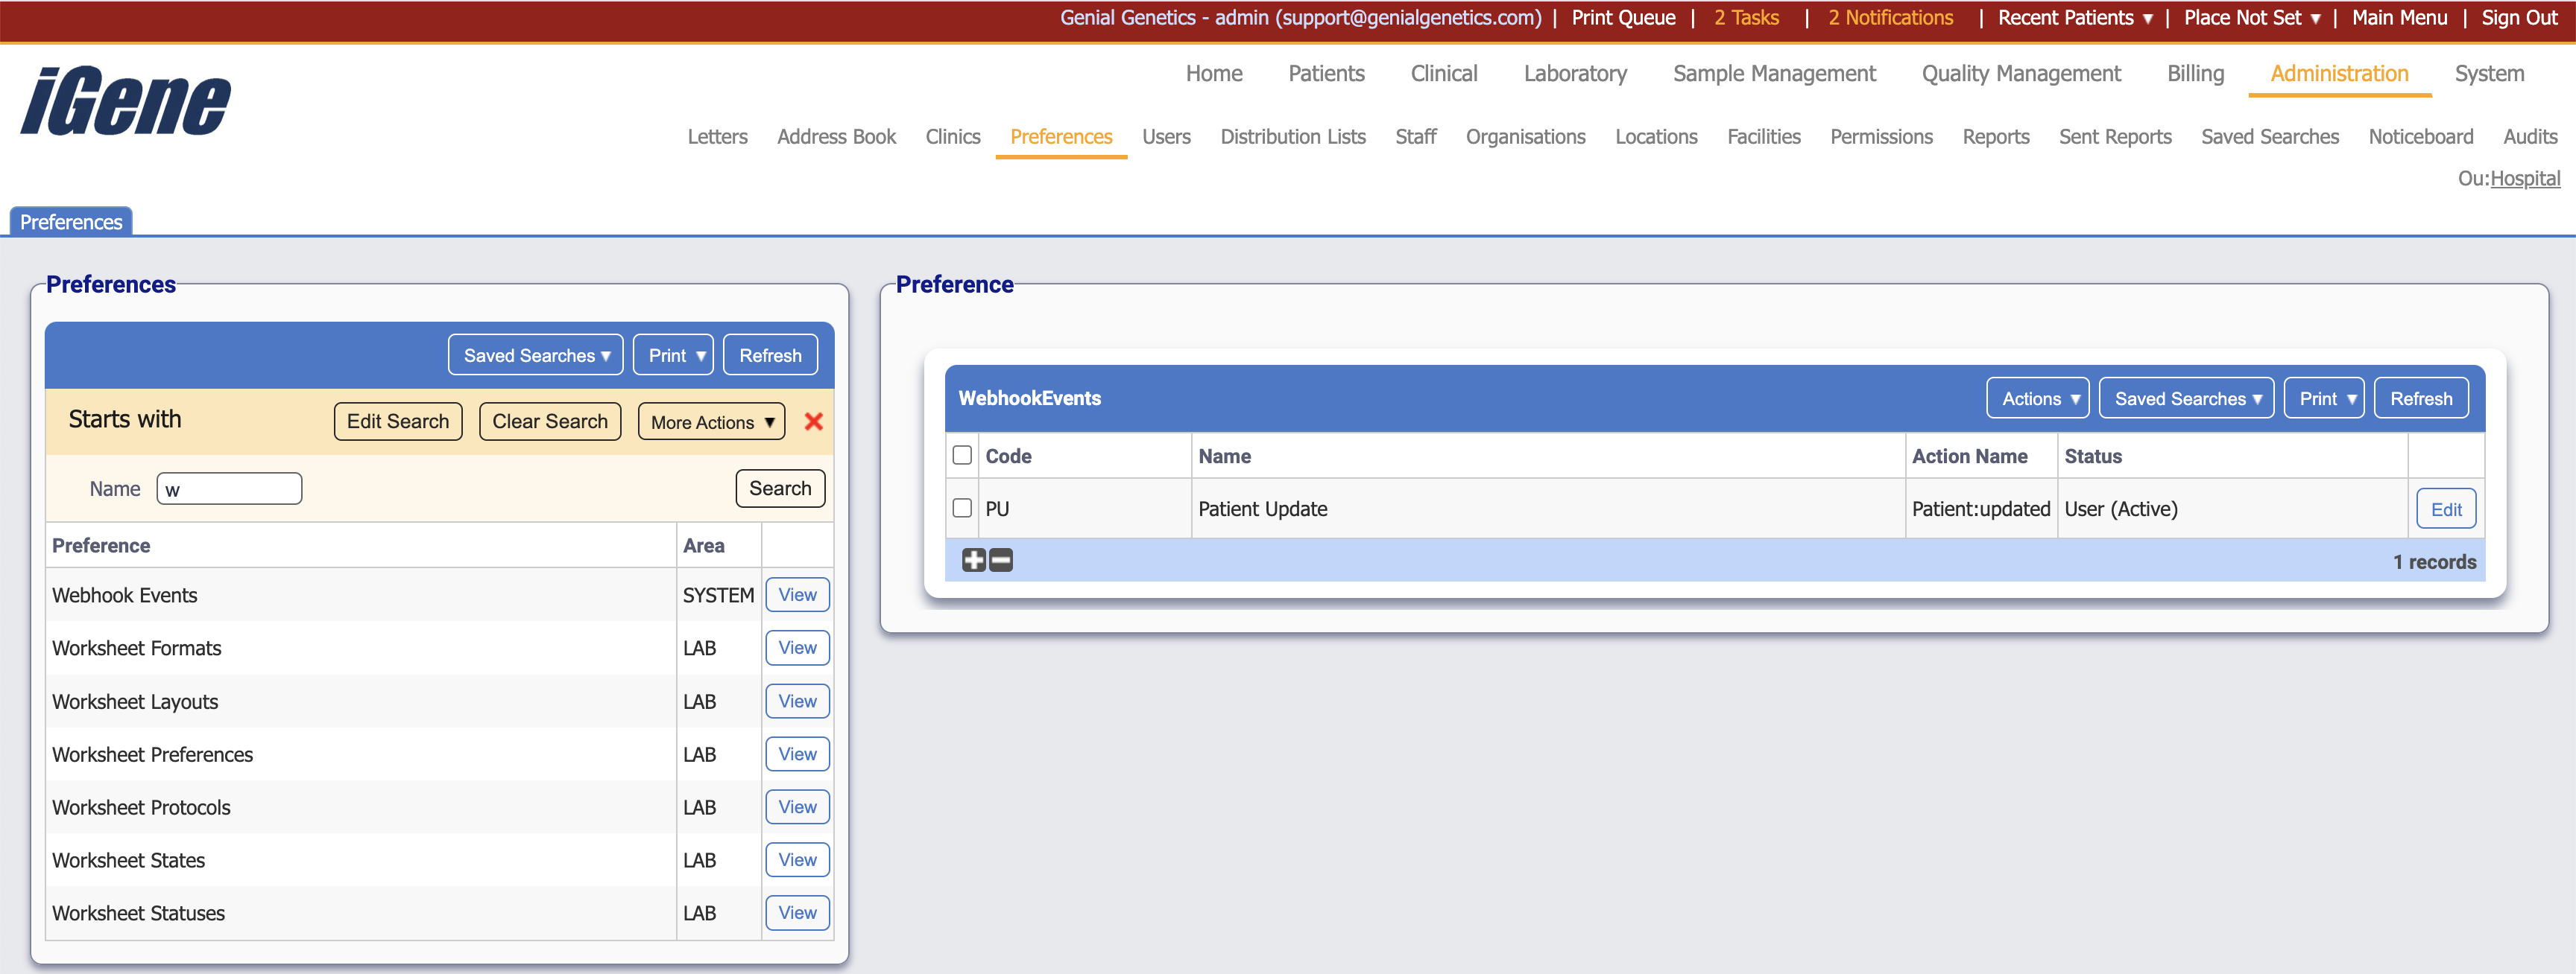Click the red X to remove search
This screenshot has width=2576, height=974.
(813, 421)
